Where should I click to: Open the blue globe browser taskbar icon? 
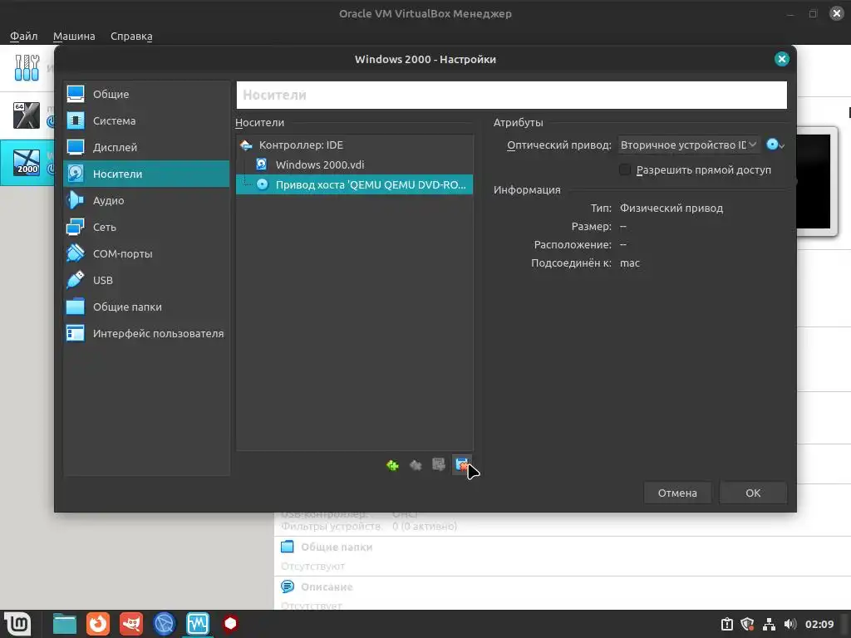pyautogui.click(x=165, y=624)
